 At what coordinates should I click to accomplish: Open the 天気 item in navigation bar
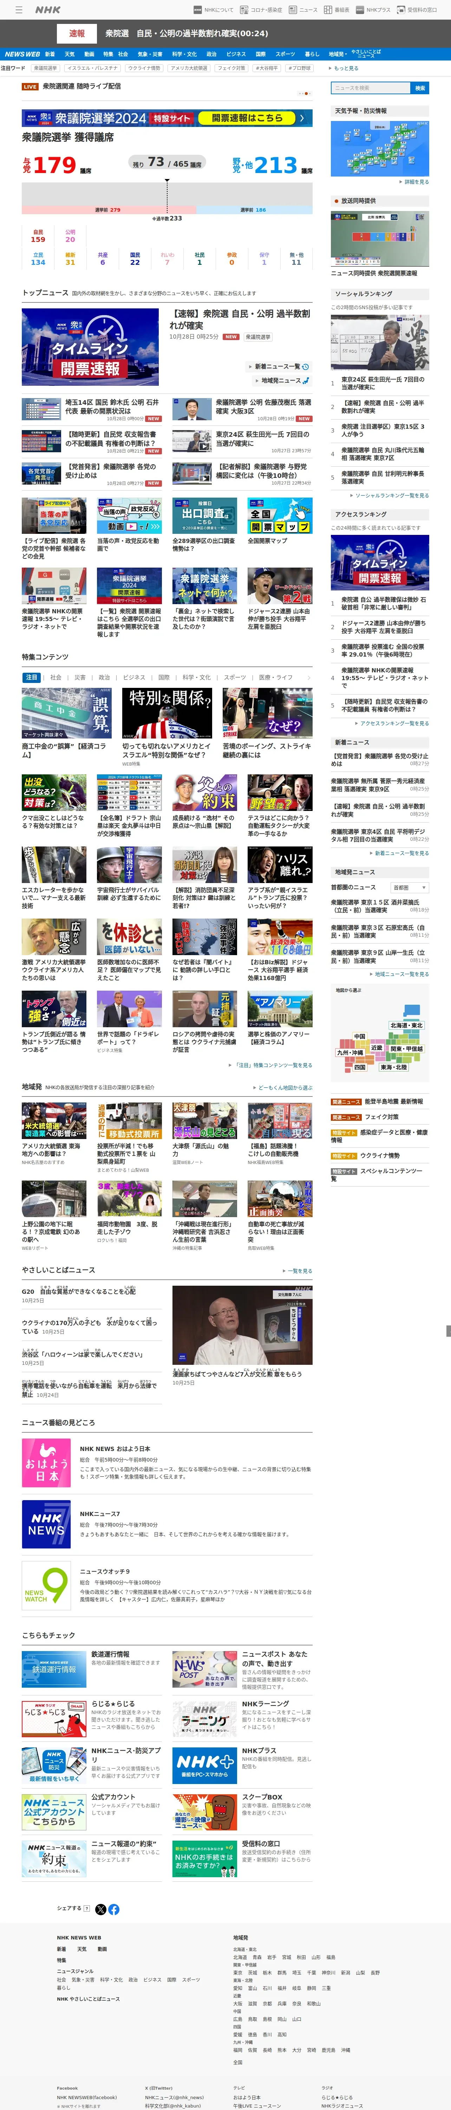tap(70, 54)
